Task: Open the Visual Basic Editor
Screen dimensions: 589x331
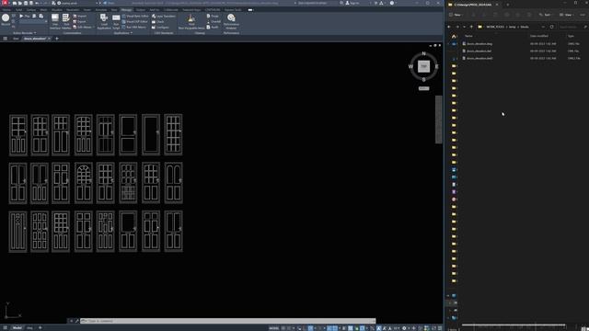Action: [x=135, y=17]
